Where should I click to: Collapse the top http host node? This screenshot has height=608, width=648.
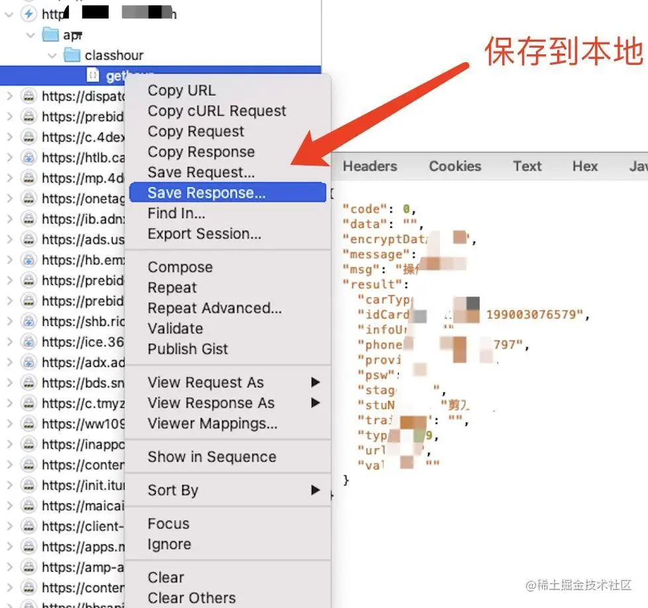coord(9,15)
